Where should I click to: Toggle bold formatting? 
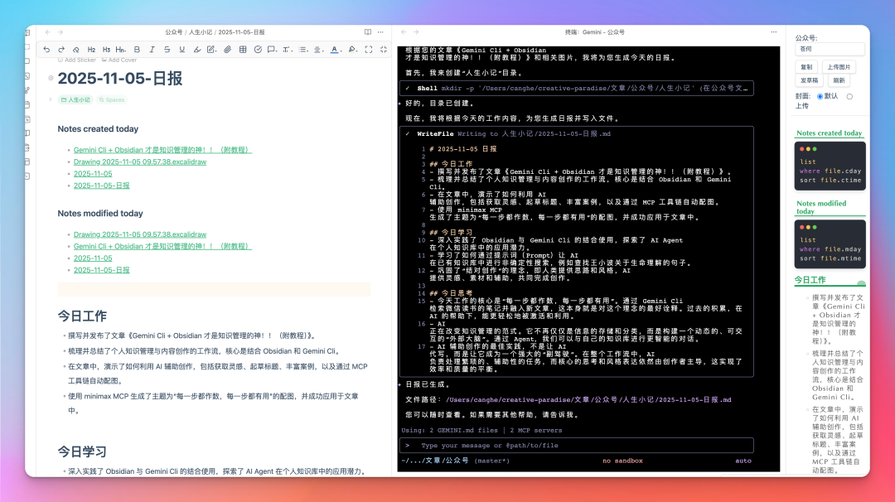pyautogui.click(x=137, y=50)
